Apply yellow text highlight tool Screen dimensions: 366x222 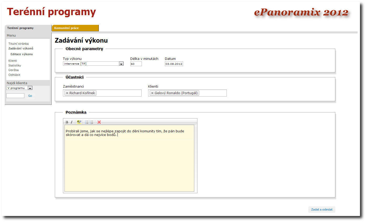coord(79,122)
